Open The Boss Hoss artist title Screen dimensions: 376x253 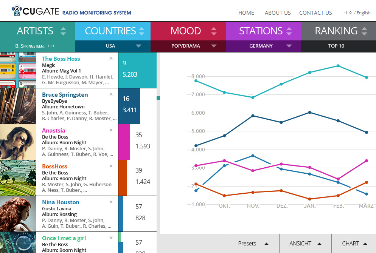61,59
